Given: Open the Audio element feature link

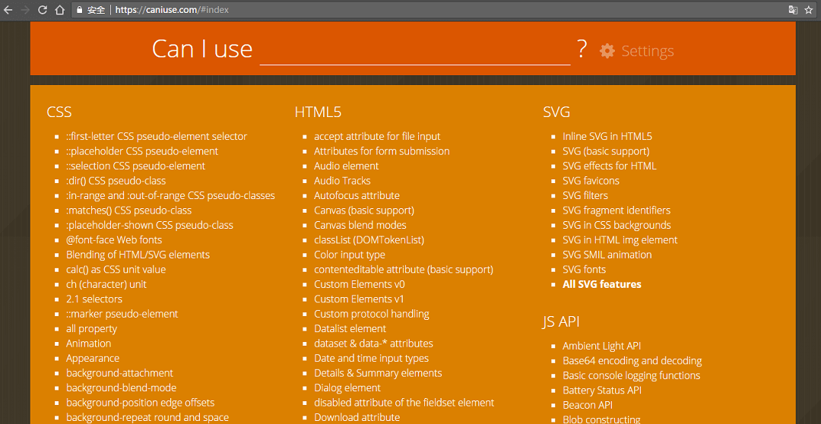Looking at the screenshot, I should 346,166.
